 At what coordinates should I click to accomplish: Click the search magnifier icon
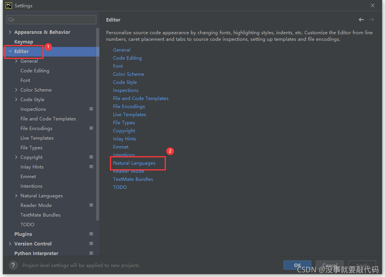click(11, 20)
